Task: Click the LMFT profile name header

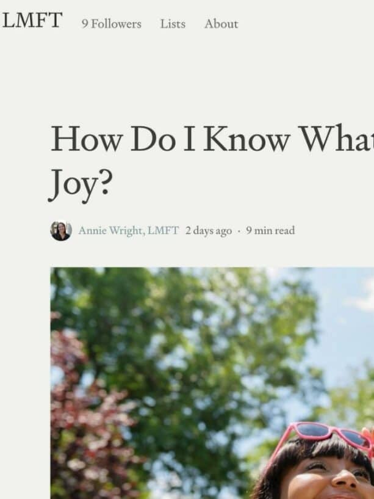Action: (32, 20)
